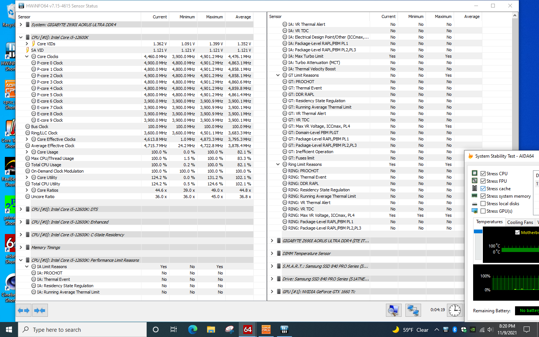Click the clock reset icon beside the timer
Viewport: 539px width, 337px height.
(x=454, y=310)
